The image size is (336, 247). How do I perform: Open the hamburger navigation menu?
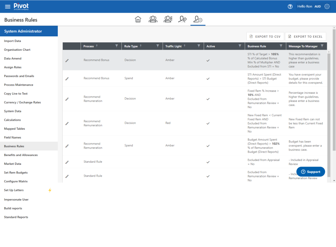click(7, 6)
